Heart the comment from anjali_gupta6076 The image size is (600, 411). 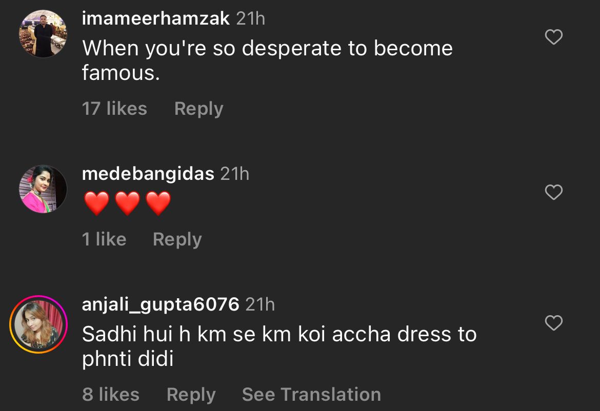coord(553,323)
